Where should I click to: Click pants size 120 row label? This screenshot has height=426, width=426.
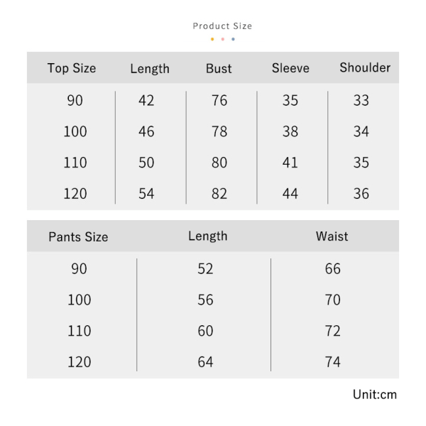[80, 362]
